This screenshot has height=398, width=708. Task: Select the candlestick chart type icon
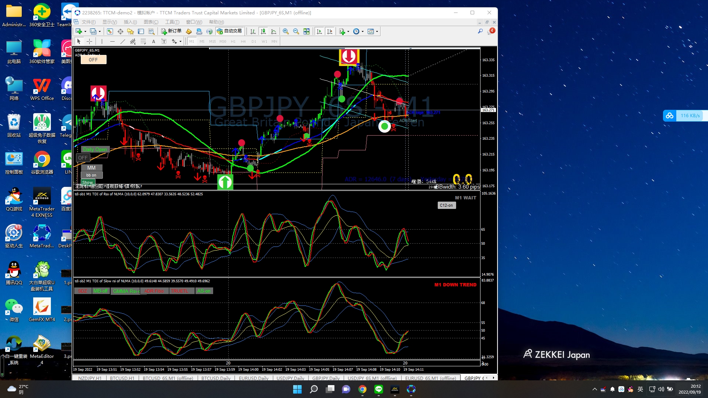pyautogui.click(x=263, y=31)
